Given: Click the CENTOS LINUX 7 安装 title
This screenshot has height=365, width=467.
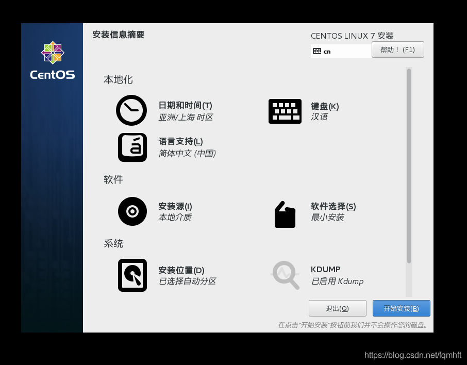Looking at the screenshot, I should click(352, 36).
